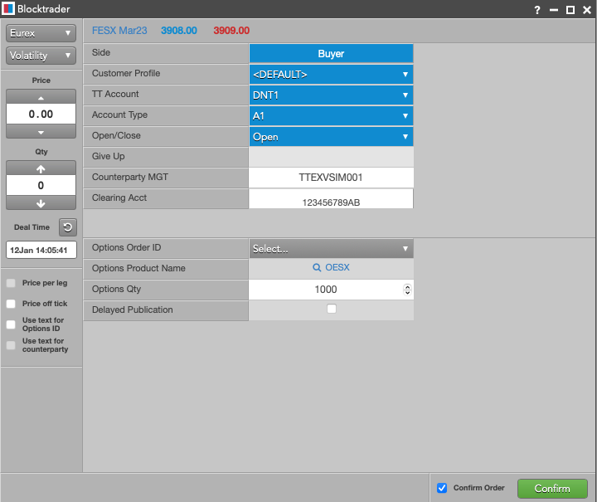Viewport: 597px width, 502px height.
Task: Toggle the Price per leg checkbox
Action: (x=11, y=283)
